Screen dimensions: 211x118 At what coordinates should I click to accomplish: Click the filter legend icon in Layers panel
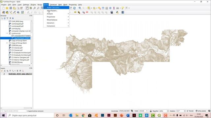pos(10,71)
